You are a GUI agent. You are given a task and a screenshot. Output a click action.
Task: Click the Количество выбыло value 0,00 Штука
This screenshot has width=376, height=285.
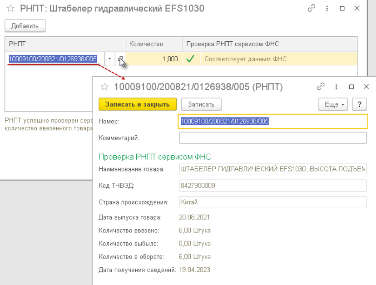point(195,244)
